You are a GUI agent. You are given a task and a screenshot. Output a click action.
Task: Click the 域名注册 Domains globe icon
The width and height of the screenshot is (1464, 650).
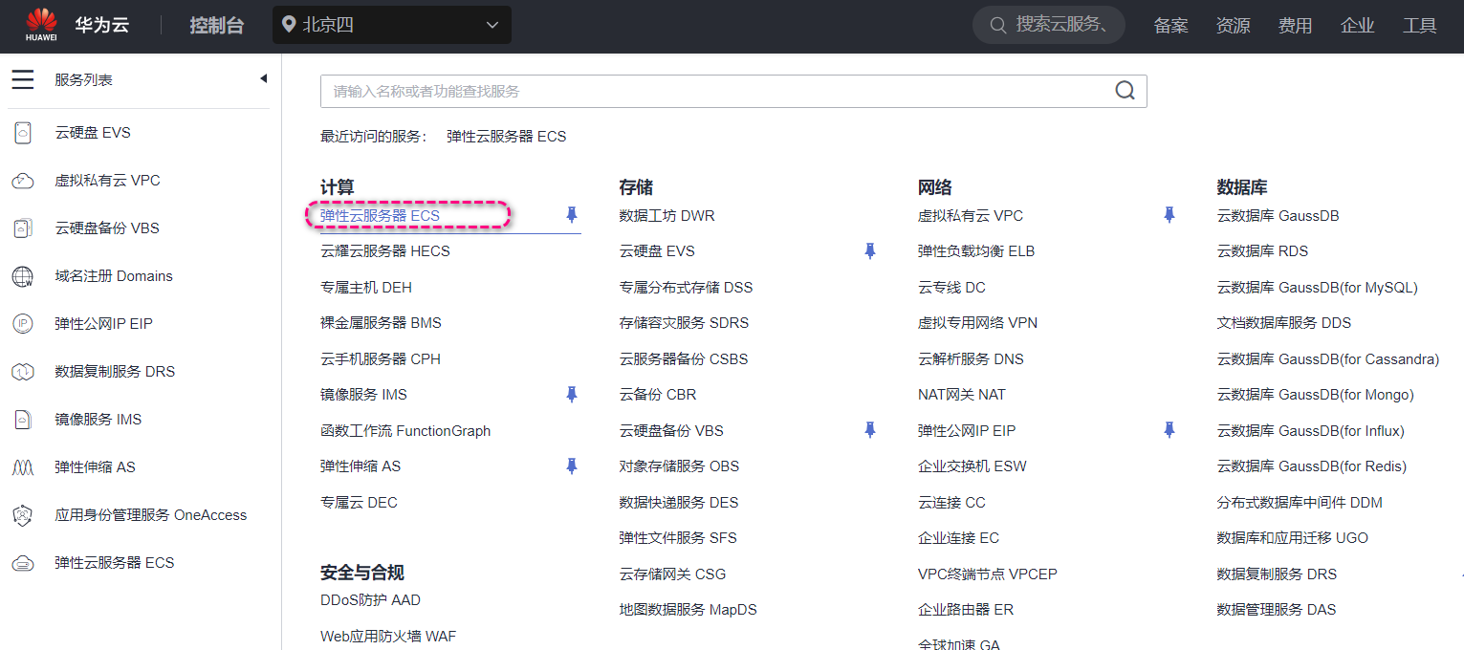23,276
